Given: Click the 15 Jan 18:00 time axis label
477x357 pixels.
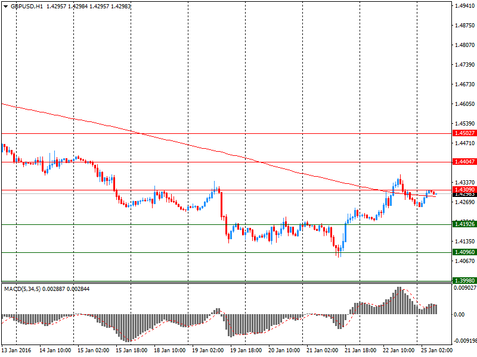Looking at the screenshot, I should [x=131, y=350].
